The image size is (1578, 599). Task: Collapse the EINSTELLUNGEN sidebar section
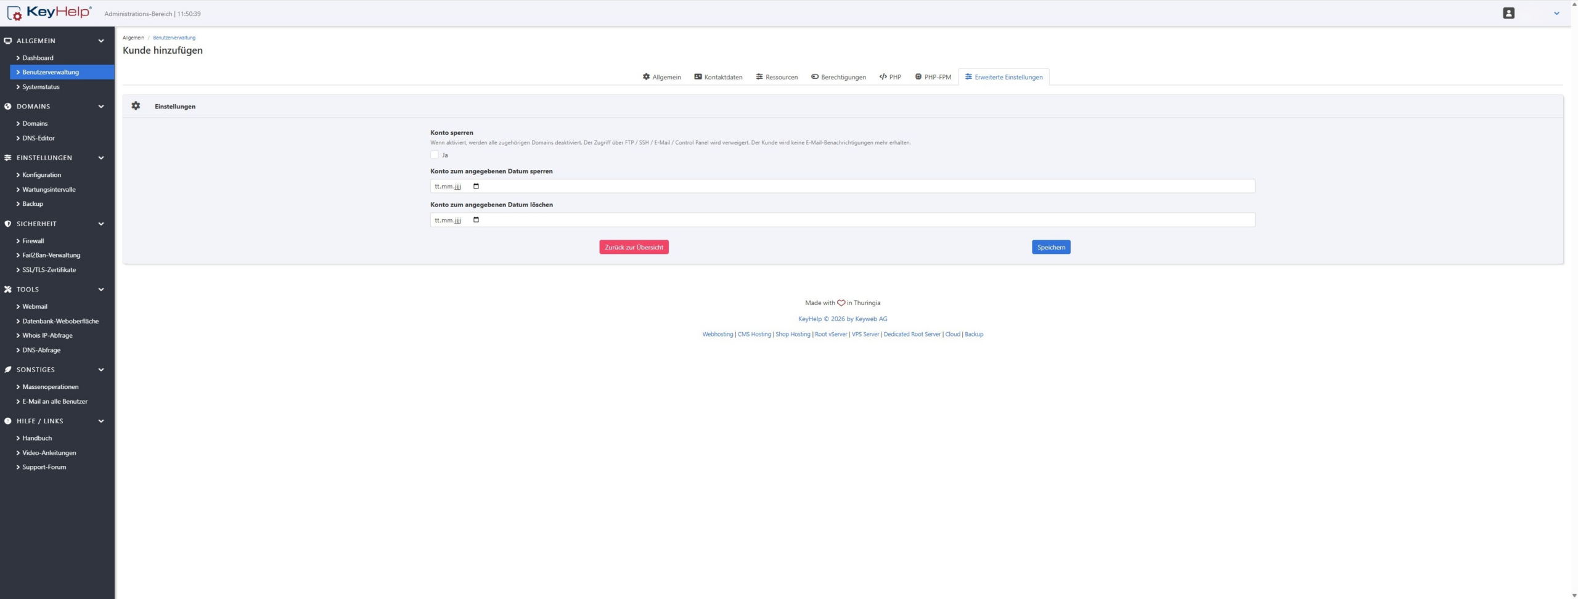(x=101, y=158)
